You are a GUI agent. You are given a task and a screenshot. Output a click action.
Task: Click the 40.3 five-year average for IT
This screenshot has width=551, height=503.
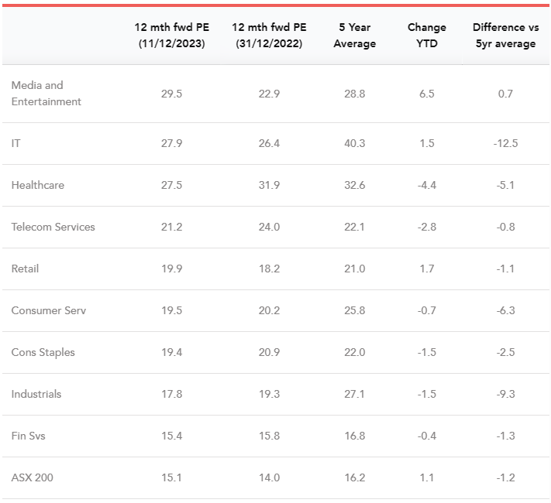click(x=354, y=144)
